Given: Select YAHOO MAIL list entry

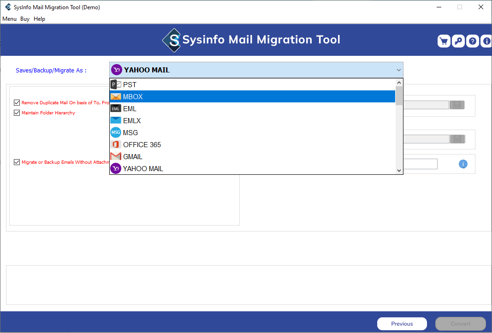Looking at the screenshot, I should [x=252, y=168].
